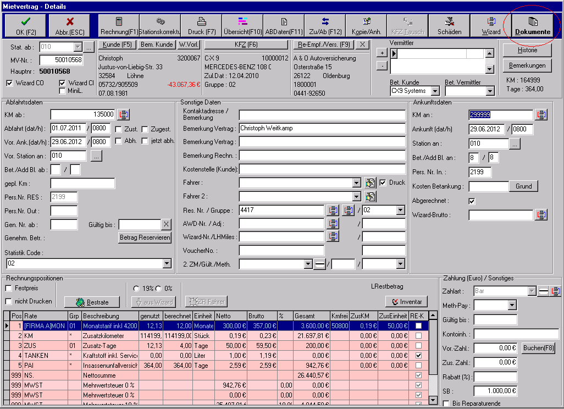The image size is (564, 409).
Task: Click the Druck (F7) print icon
Action: pyautogui.click(x=202, y=25)
